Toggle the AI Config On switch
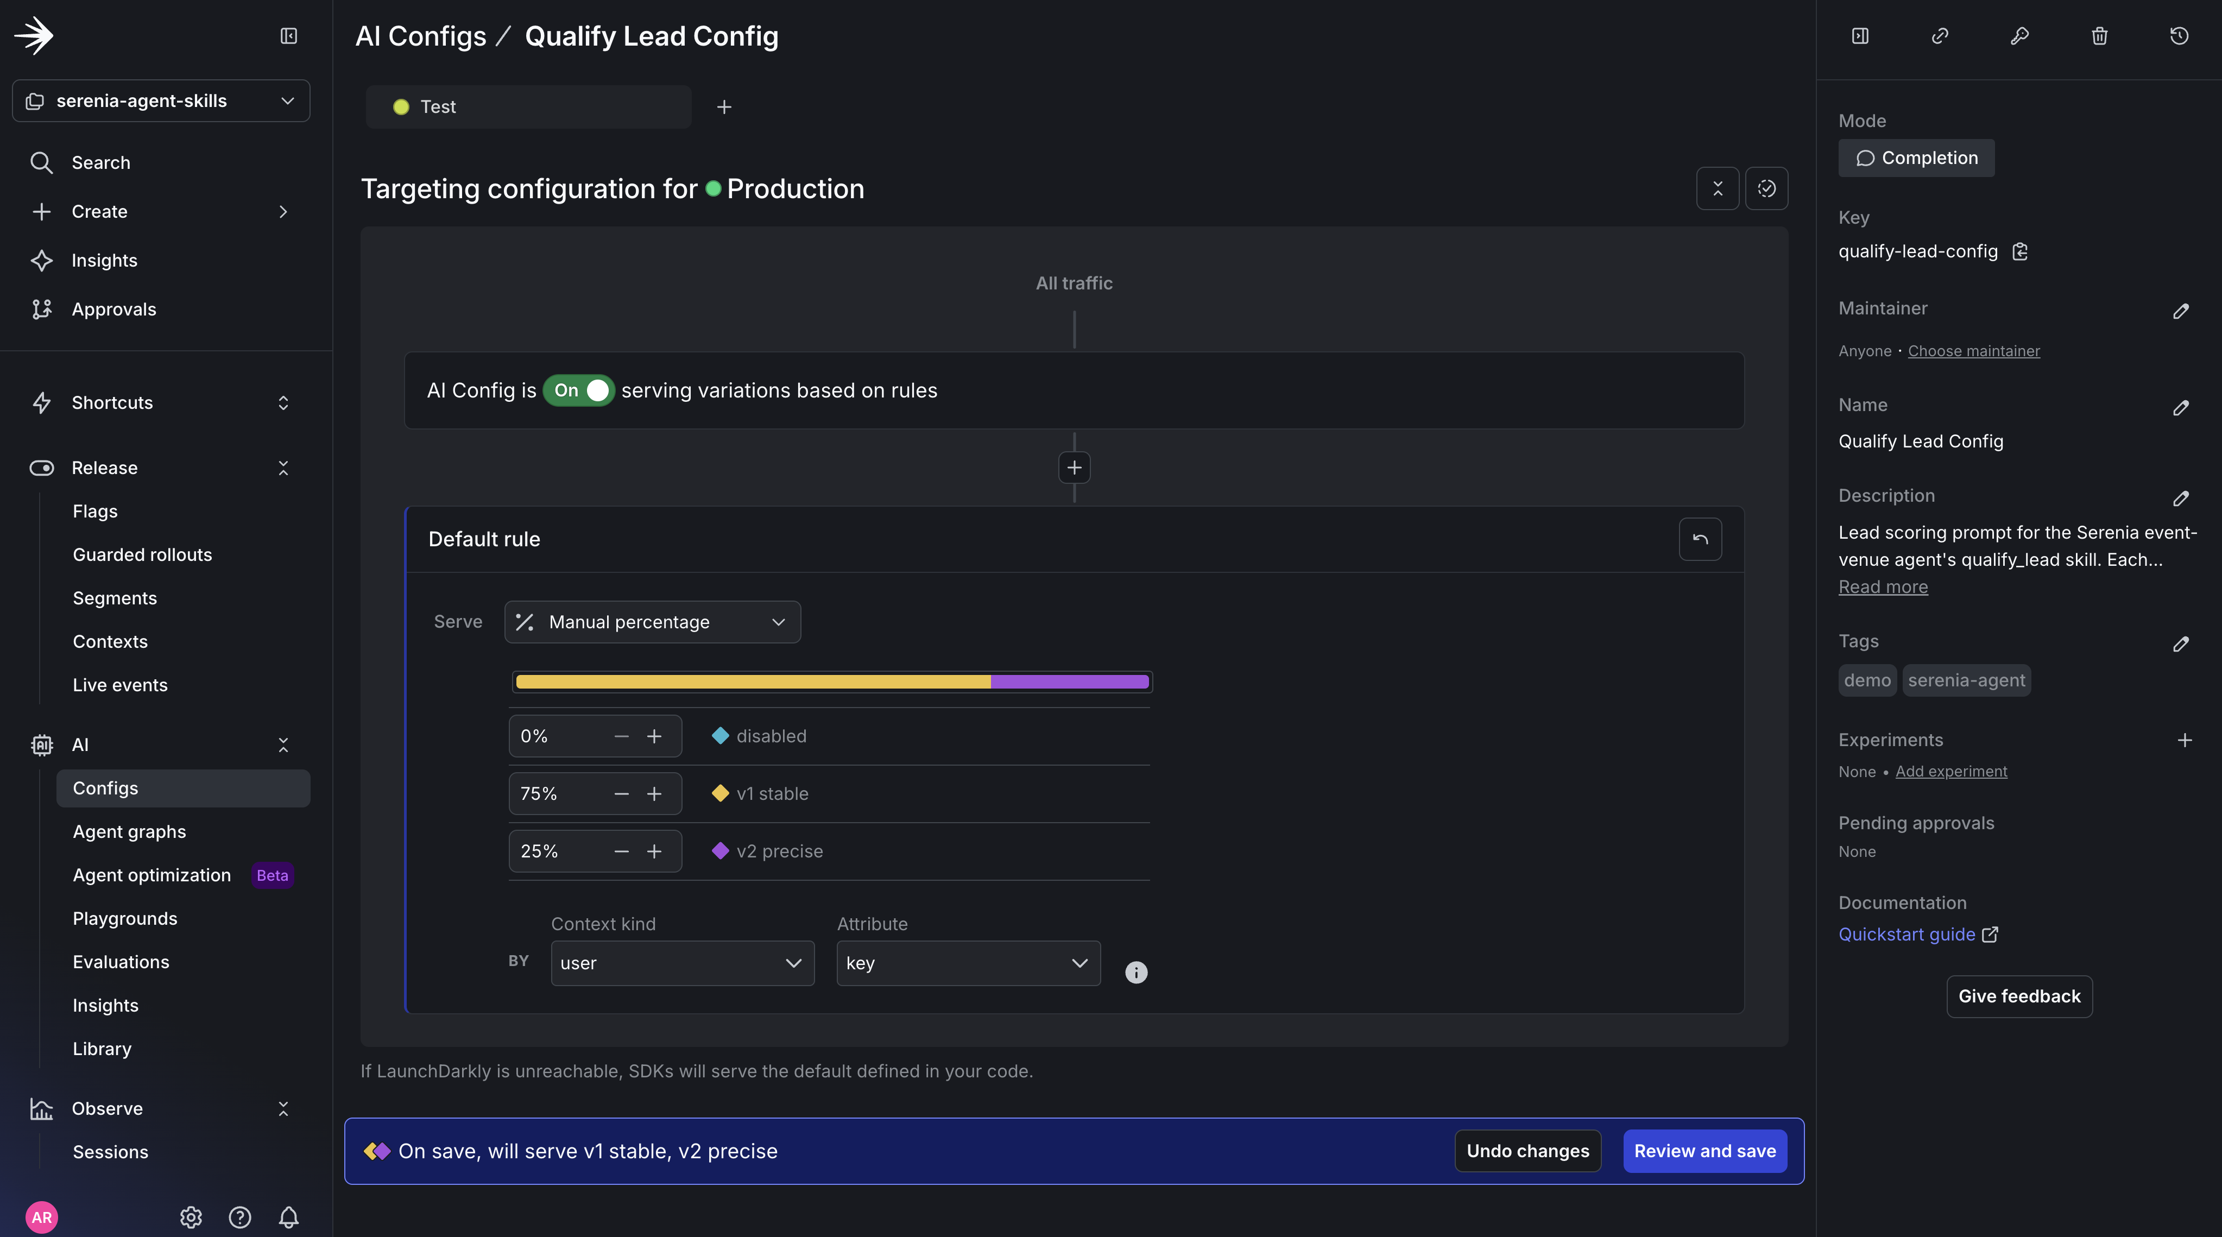This screenshot has height=1237, width=2222. pos(579,390)
